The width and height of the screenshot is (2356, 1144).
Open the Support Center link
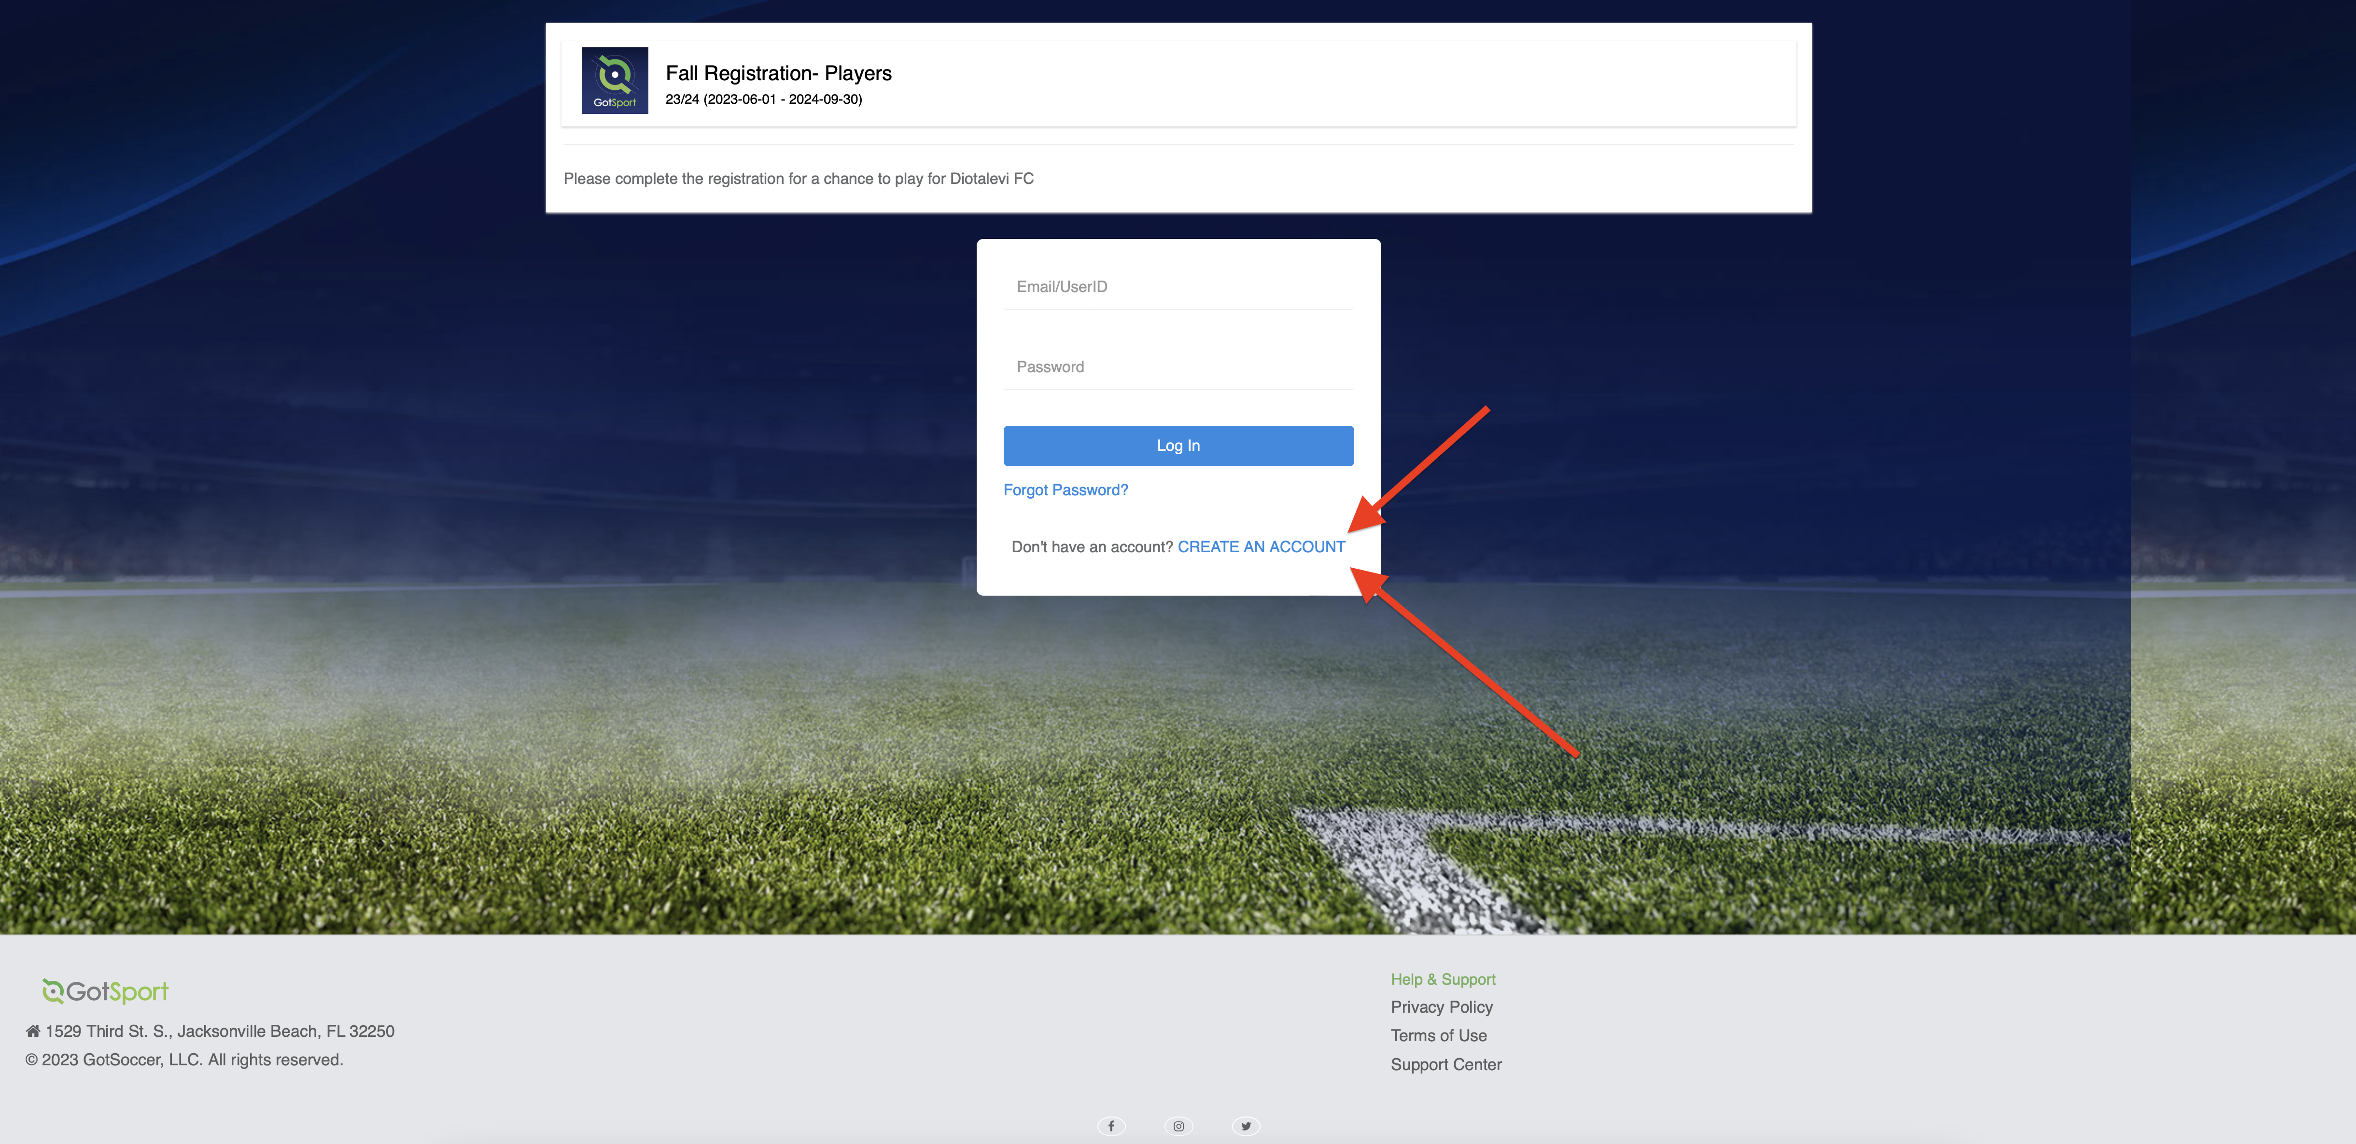coord(1446,1064)
